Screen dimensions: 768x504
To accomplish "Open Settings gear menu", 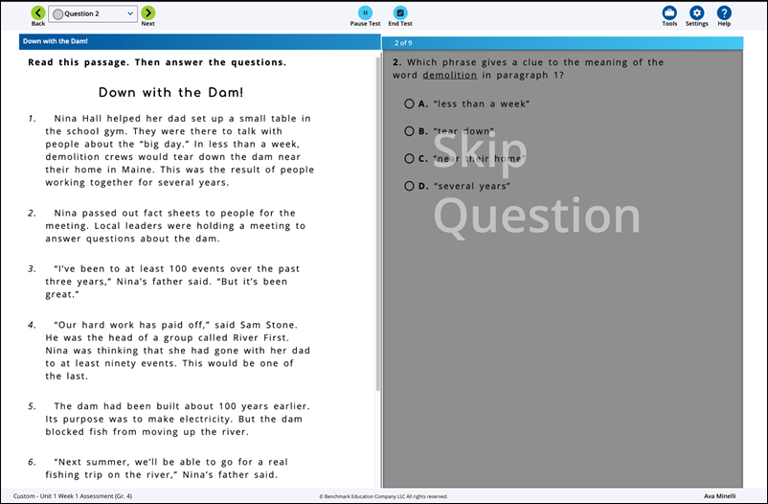I will tap(696, 12).
